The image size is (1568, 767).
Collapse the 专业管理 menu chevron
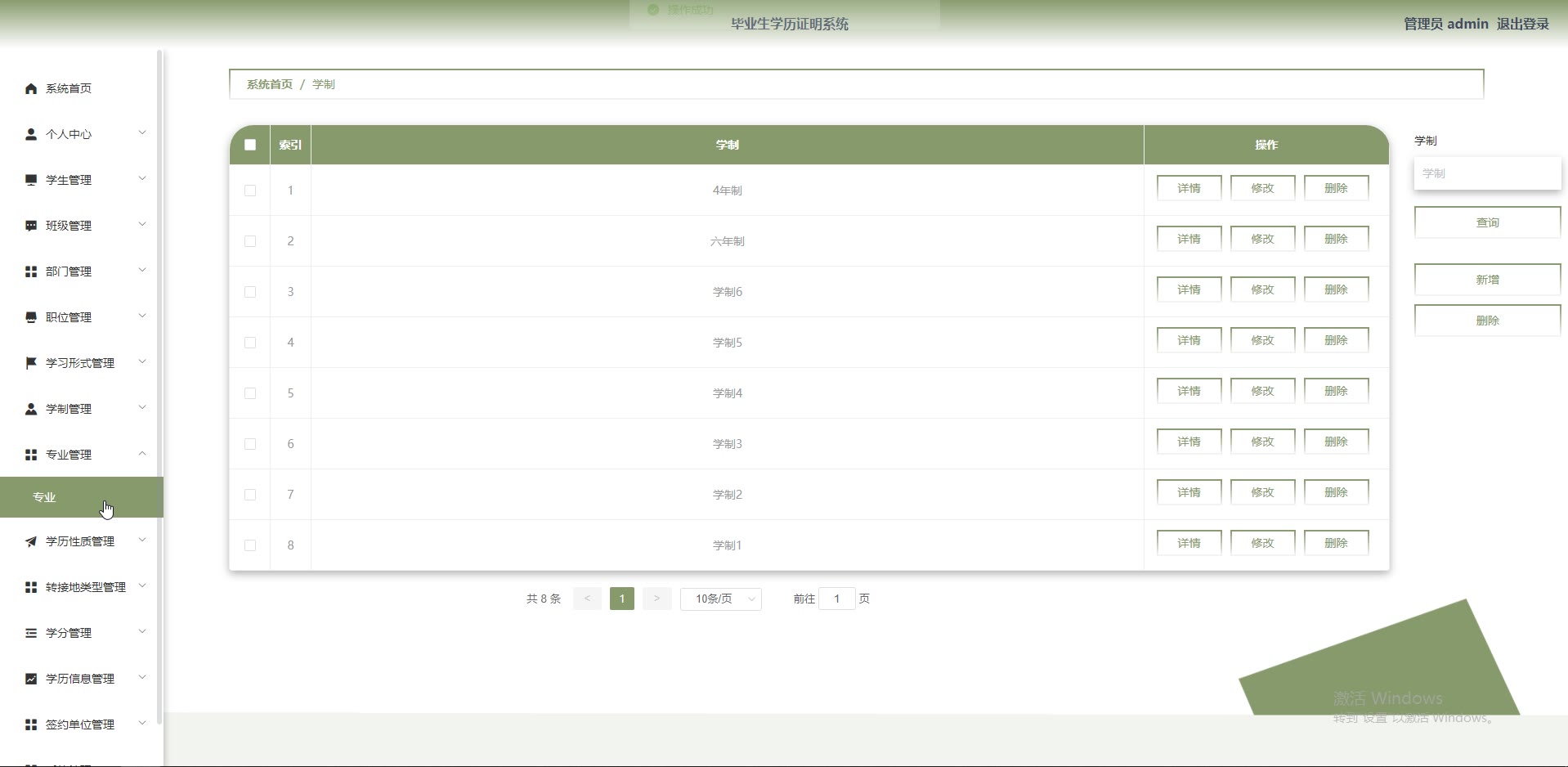coord(142,453)
